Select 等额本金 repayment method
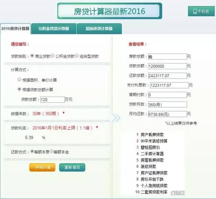This screenshot has height=199, width=216. click(52, 152)
